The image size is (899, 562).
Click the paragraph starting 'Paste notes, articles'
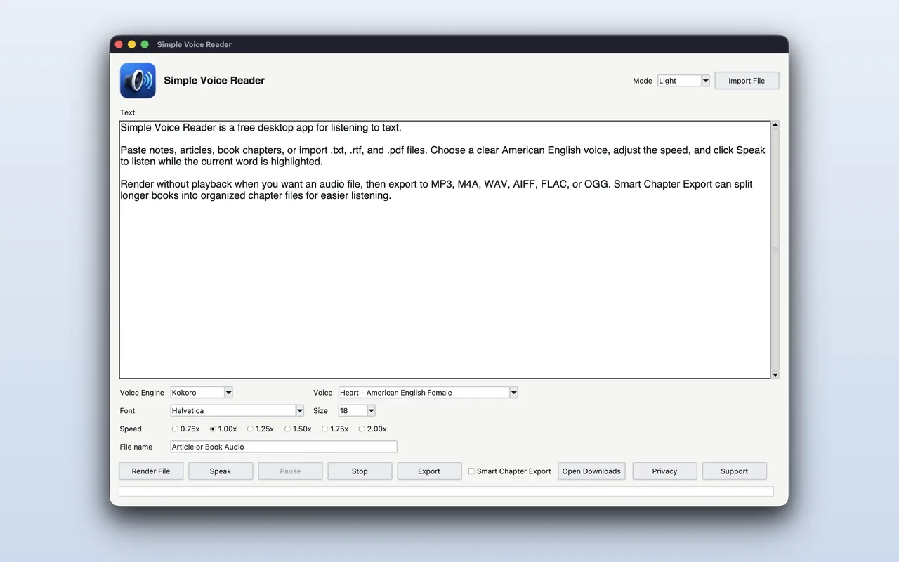(442, 156)
